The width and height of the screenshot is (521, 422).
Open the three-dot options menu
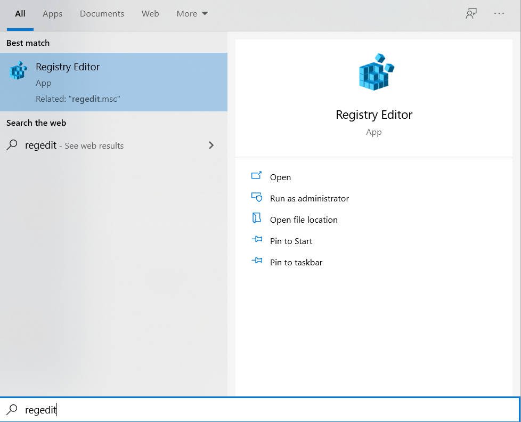coord(499,14)
